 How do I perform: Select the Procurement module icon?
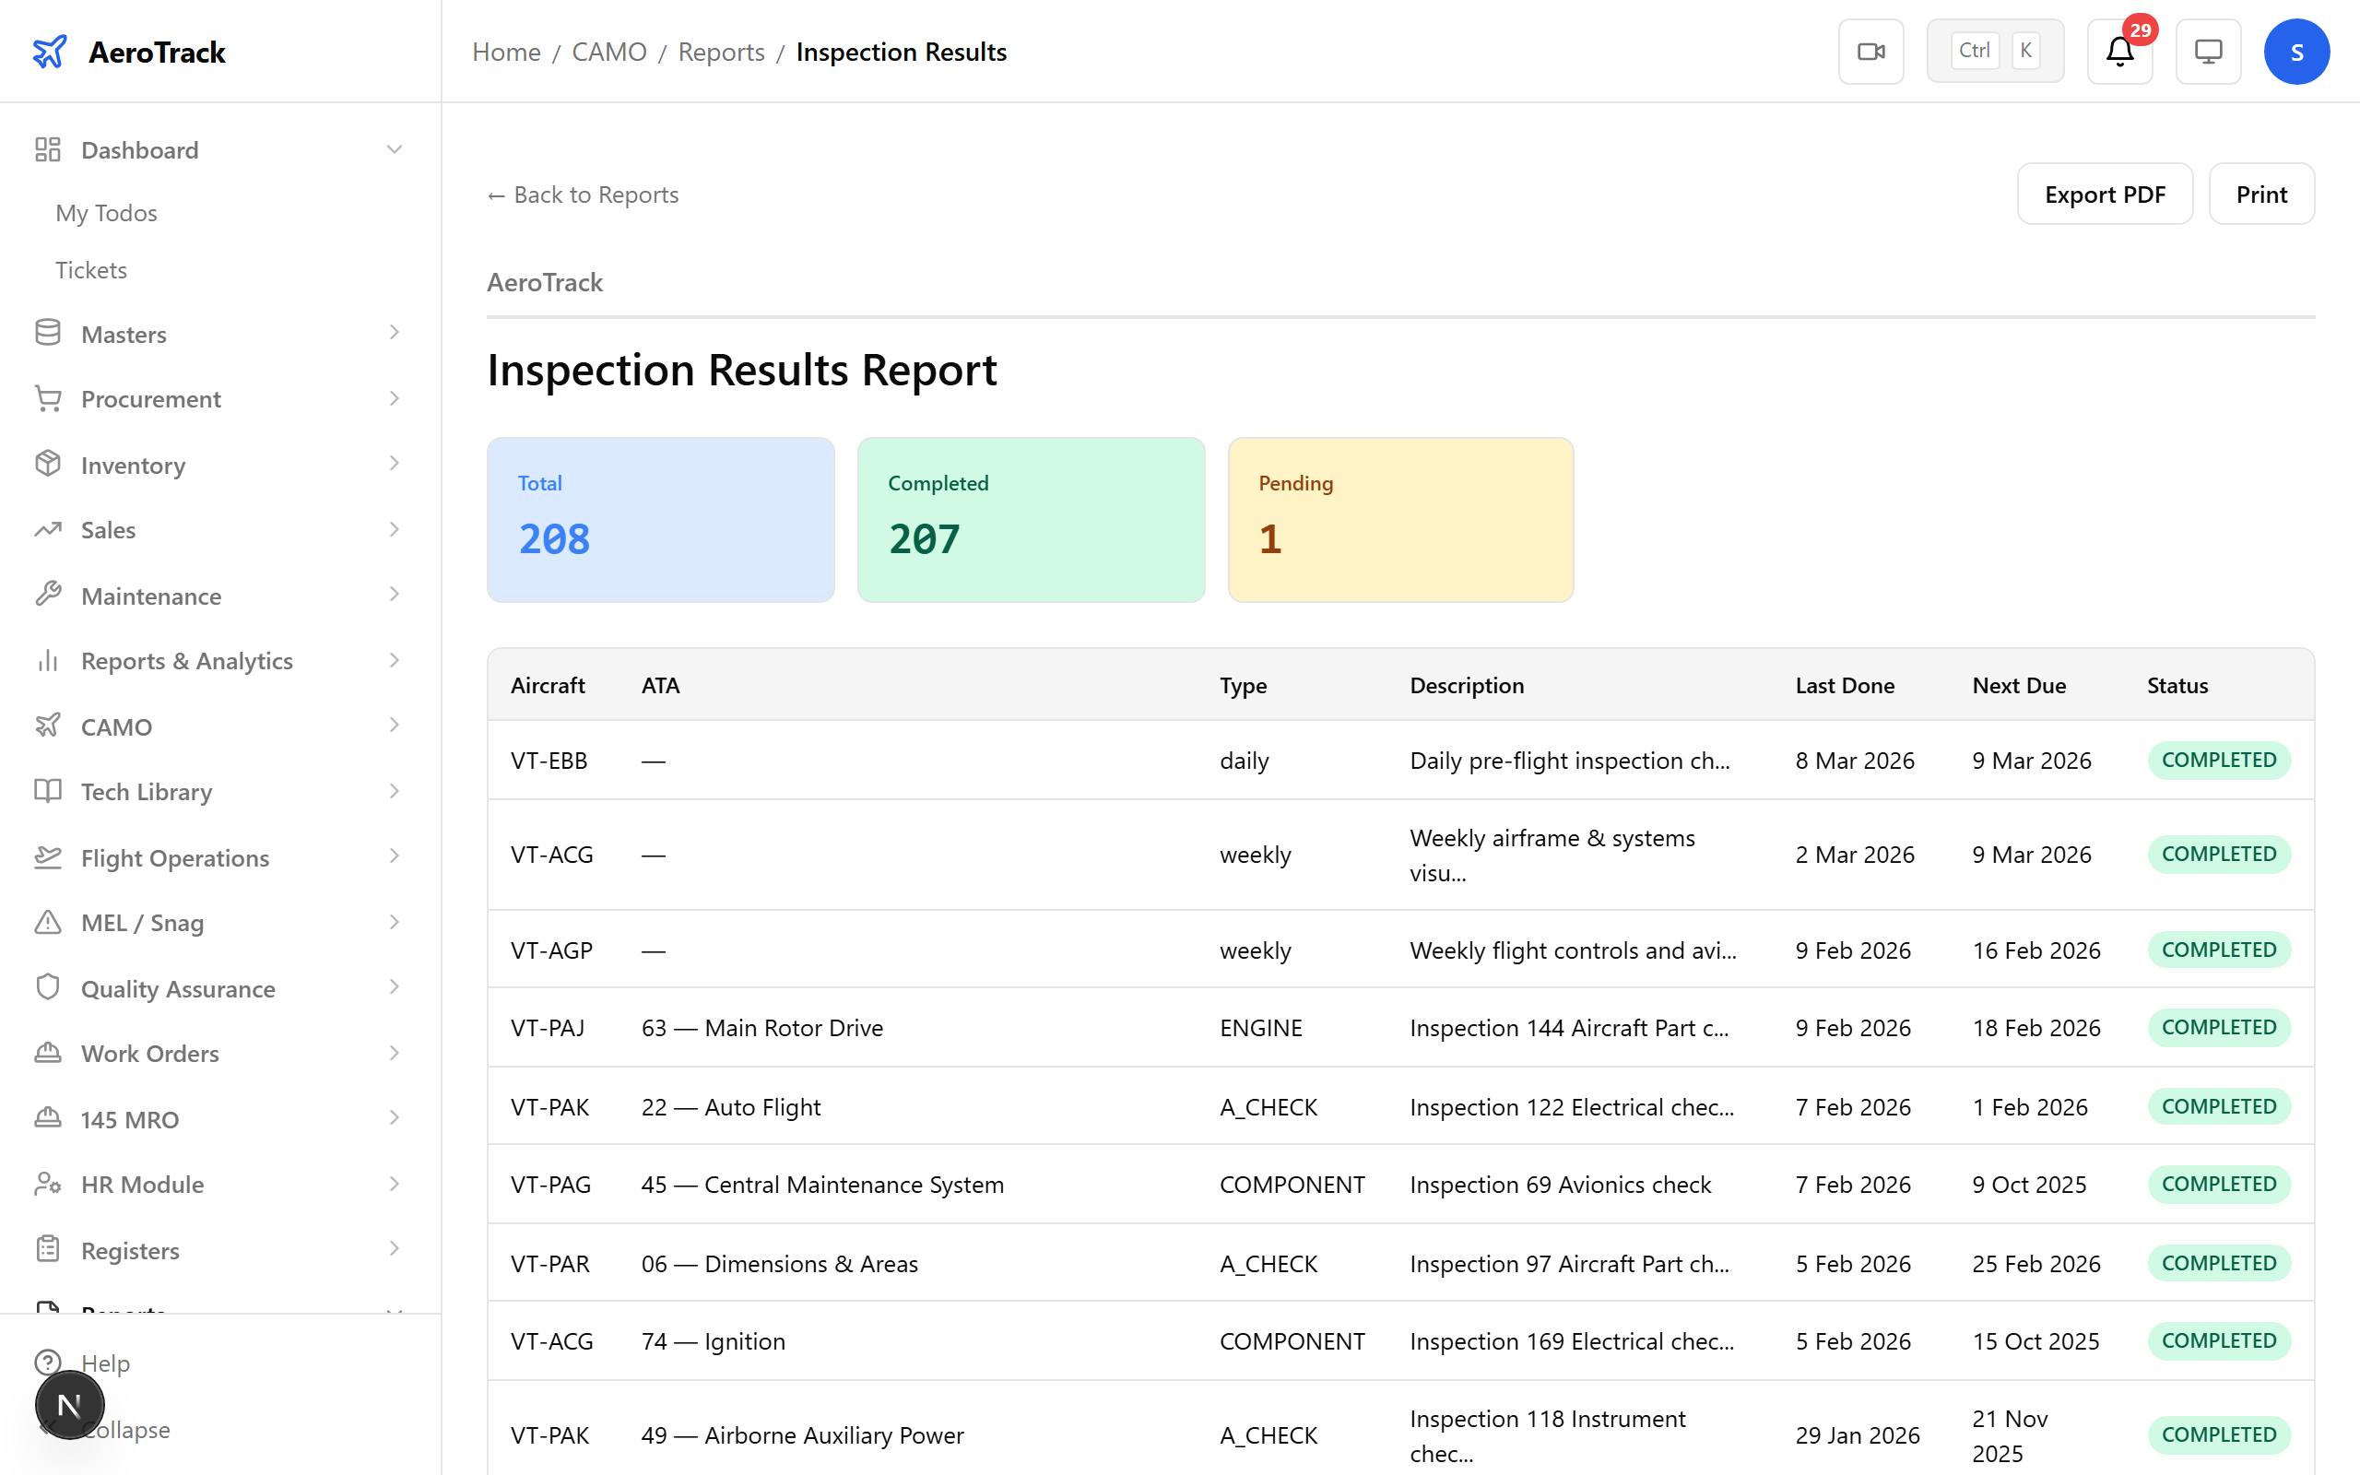(x=48, y=398)
